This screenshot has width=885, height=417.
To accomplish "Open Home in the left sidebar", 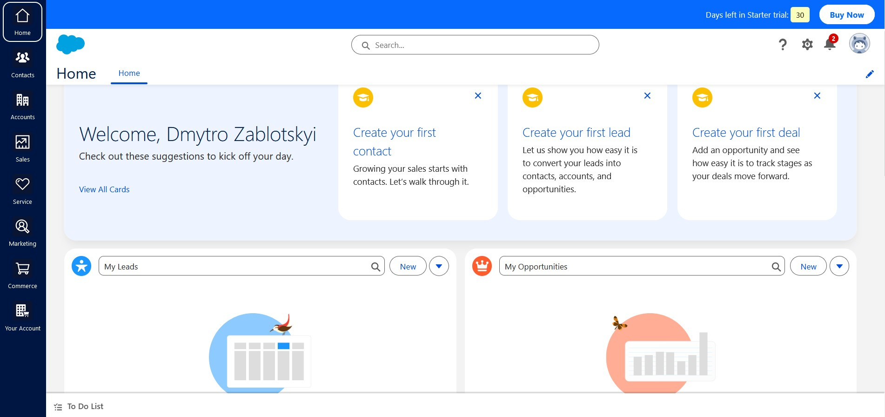I will (x=22, y=22).
